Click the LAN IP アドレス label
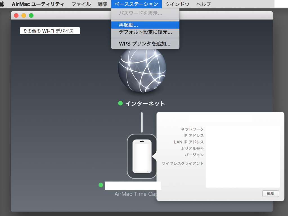 coord(189,142)
